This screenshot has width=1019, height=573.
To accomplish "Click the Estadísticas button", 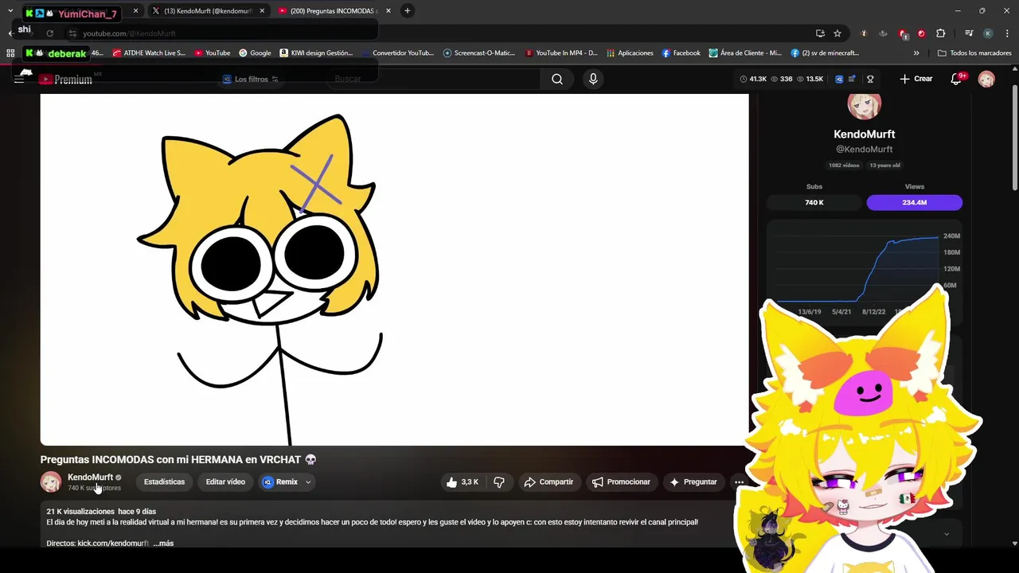I will tap(164, 481).
